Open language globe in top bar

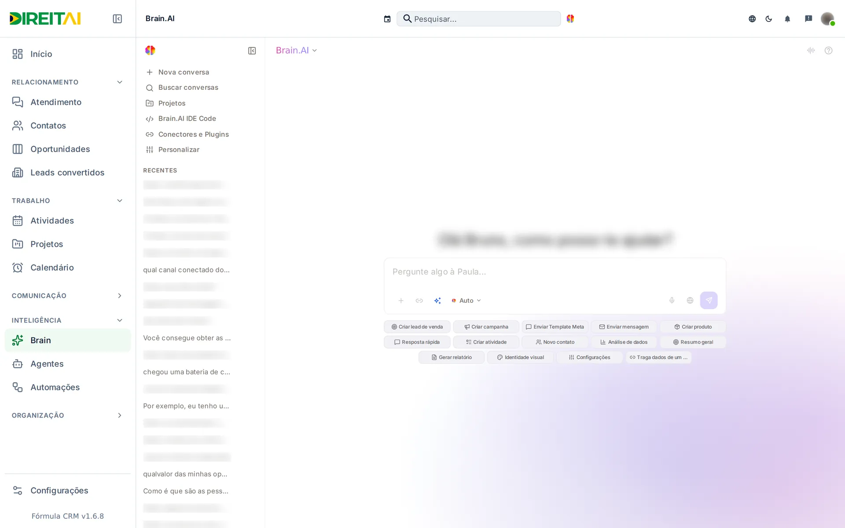coord(752,18)
